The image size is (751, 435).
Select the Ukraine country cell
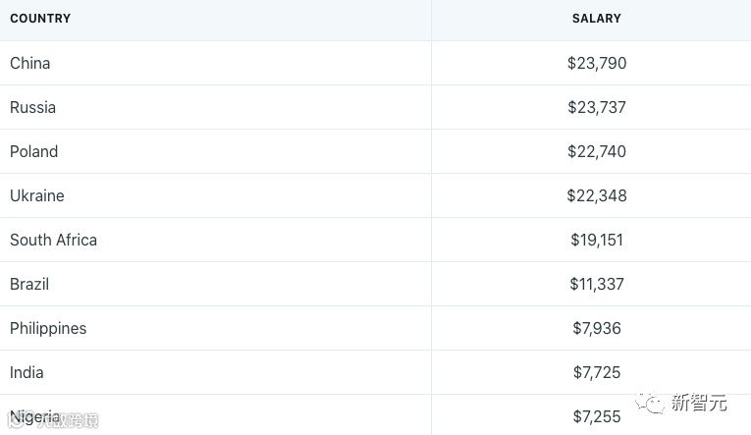pos(37,195)
